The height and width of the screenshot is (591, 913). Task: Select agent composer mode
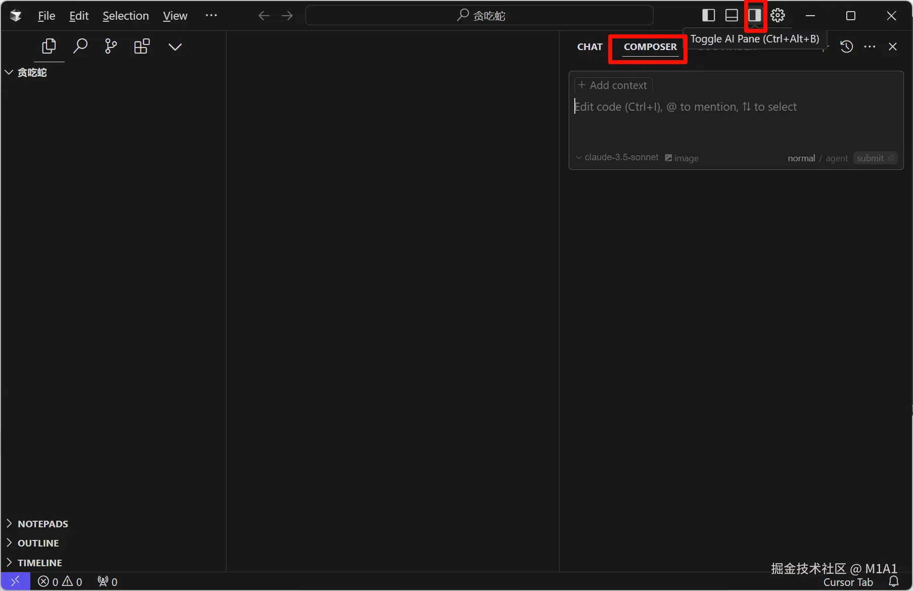(837, 158)
